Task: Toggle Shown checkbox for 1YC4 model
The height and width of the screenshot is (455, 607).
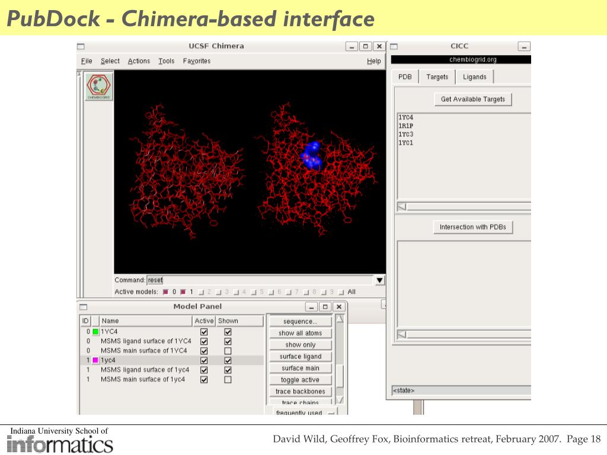Action: 228,332
